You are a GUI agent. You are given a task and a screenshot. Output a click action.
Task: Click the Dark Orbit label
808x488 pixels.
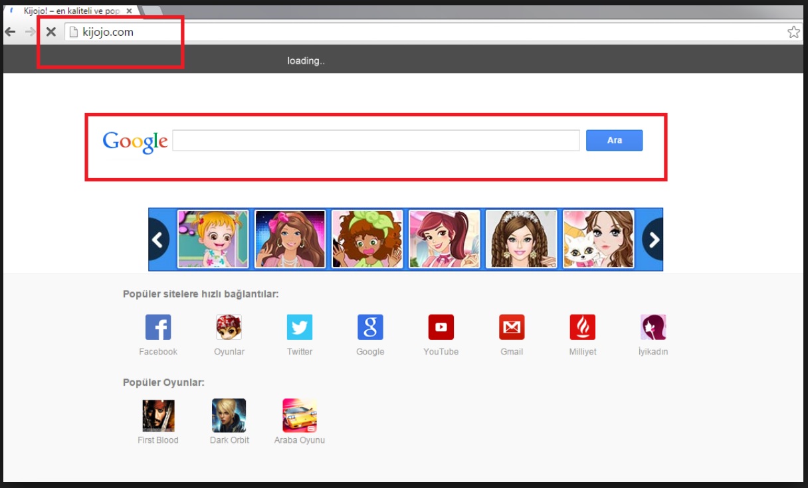tap(229, 440)
